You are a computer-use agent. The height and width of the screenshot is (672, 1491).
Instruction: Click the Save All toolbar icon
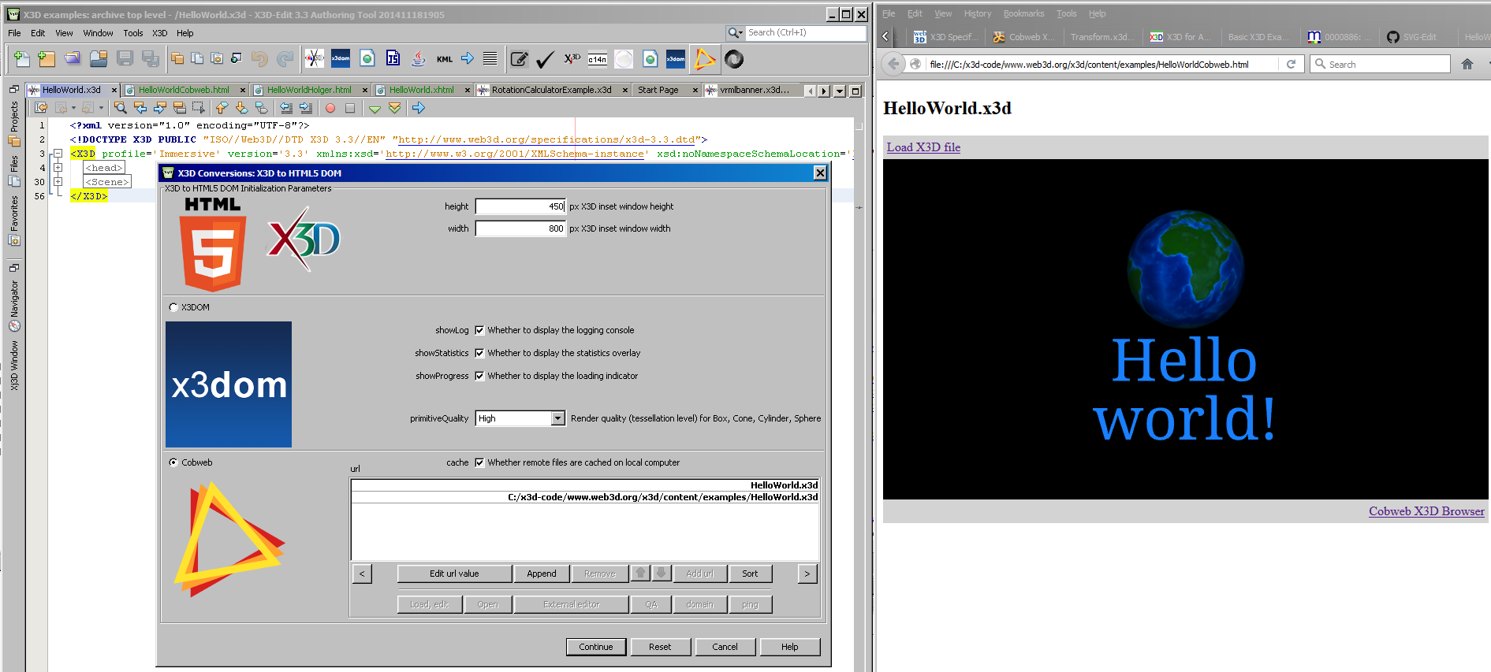pos(150,58)
